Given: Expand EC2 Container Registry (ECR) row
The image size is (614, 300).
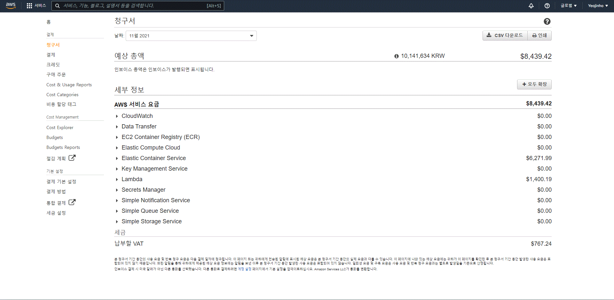Looking at the screenshot, I should click(x=117, y=137).
